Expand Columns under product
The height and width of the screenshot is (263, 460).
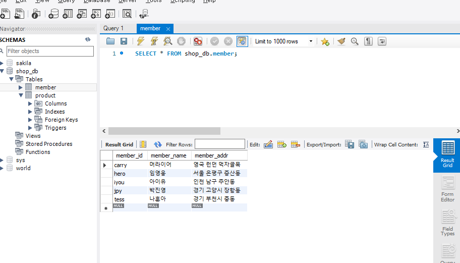pyautogui.click(x=30, y=103)
